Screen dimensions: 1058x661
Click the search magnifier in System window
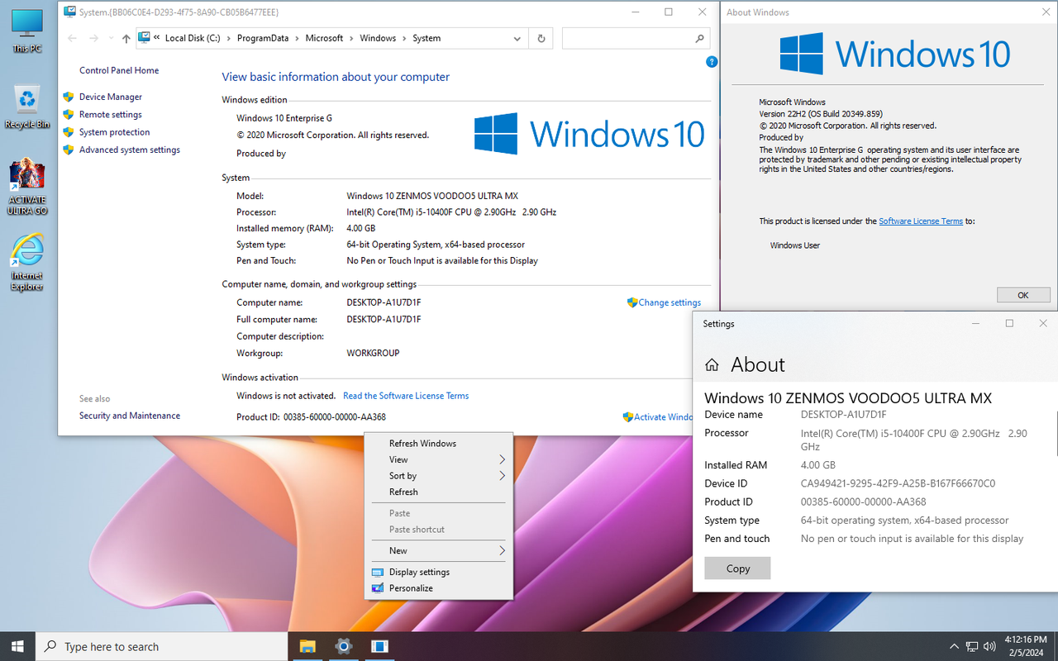tap(699, 38)
